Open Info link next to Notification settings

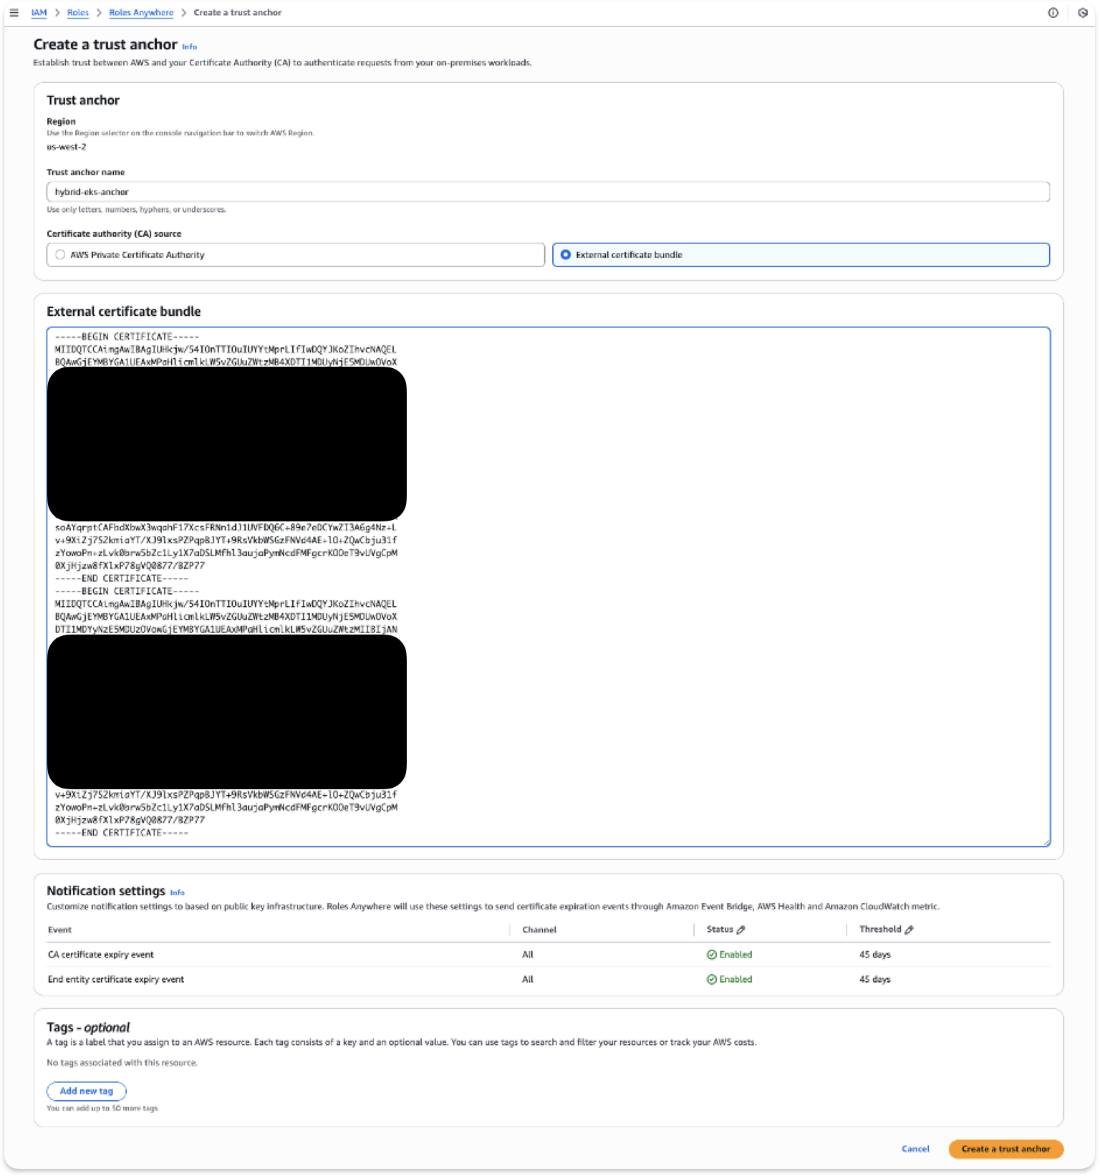click(x=177, y=893)
